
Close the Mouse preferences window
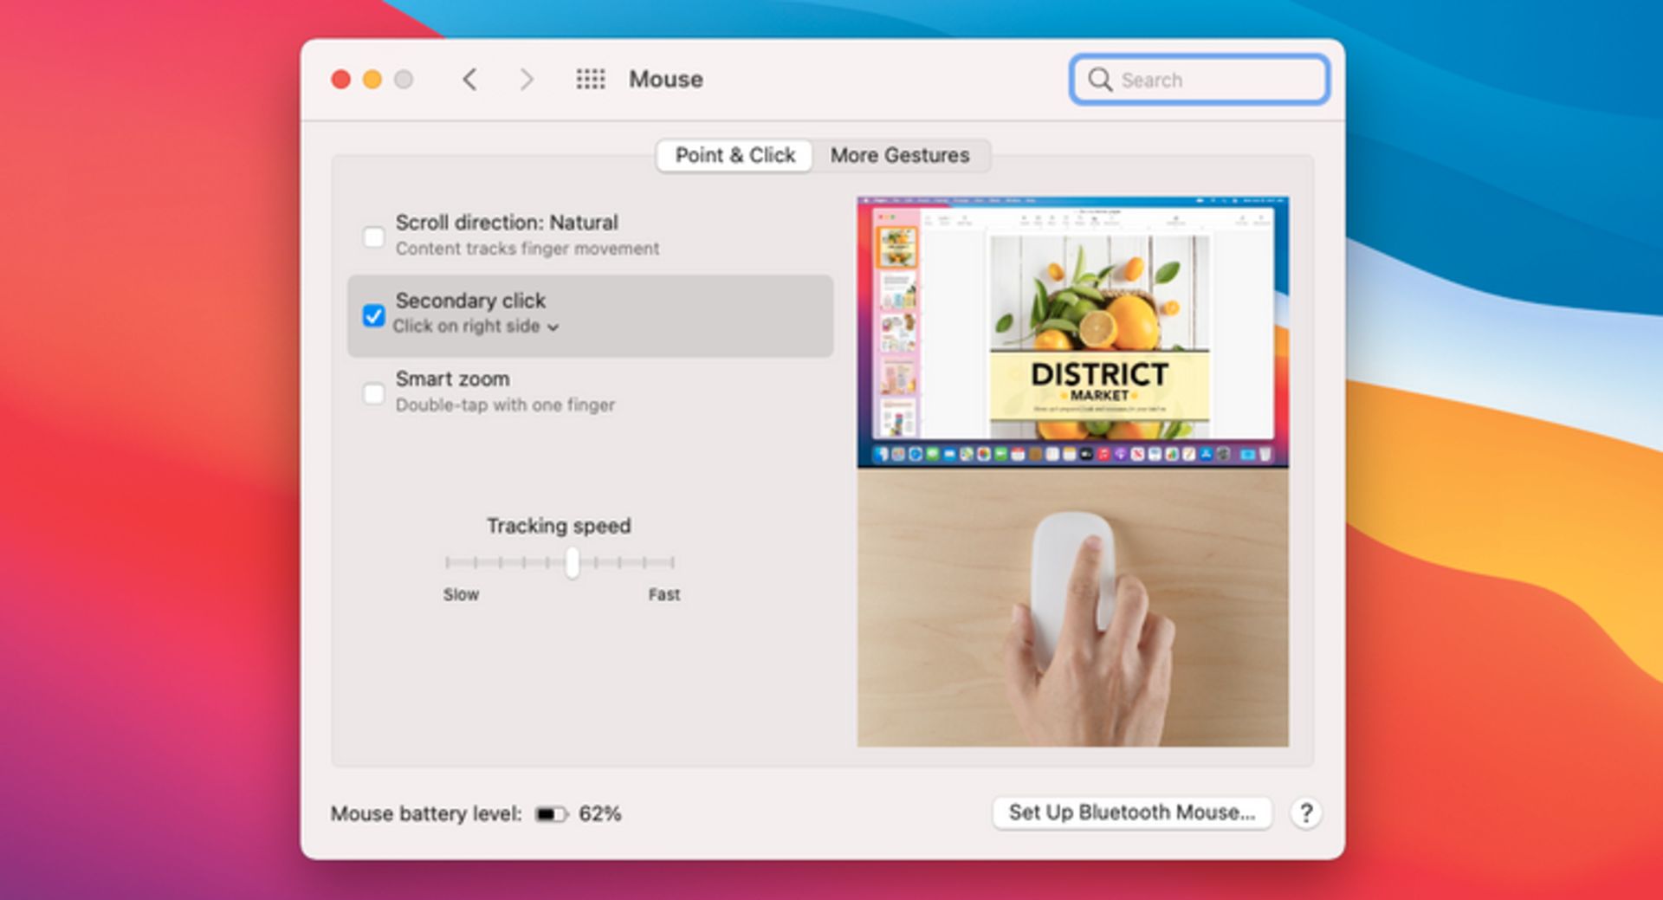[341, 80]
